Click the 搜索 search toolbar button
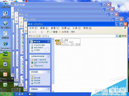Image resolution: width=129 pixels, height=96 pixels. pos(54,32)
